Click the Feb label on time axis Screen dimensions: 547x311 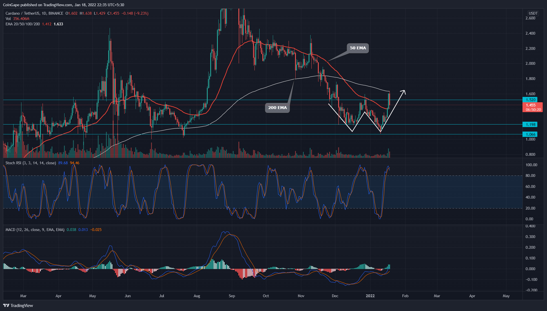point(405,296)
